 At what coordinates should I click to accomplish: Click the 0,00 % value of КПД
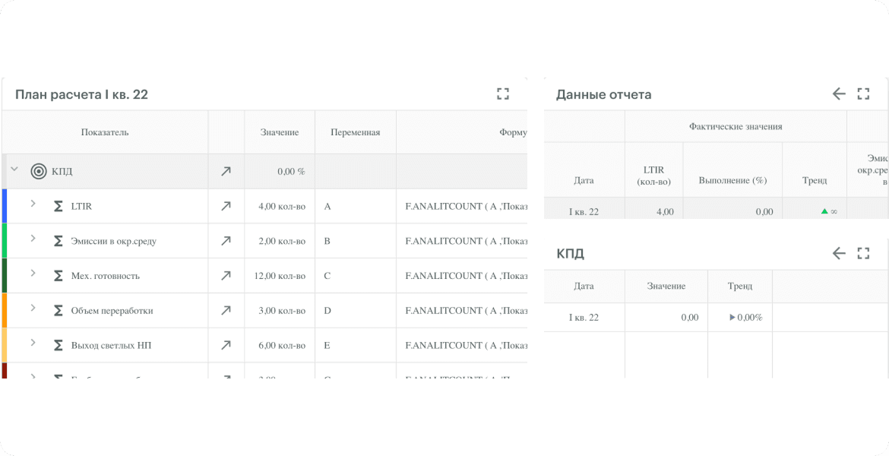tap(292, 171)
